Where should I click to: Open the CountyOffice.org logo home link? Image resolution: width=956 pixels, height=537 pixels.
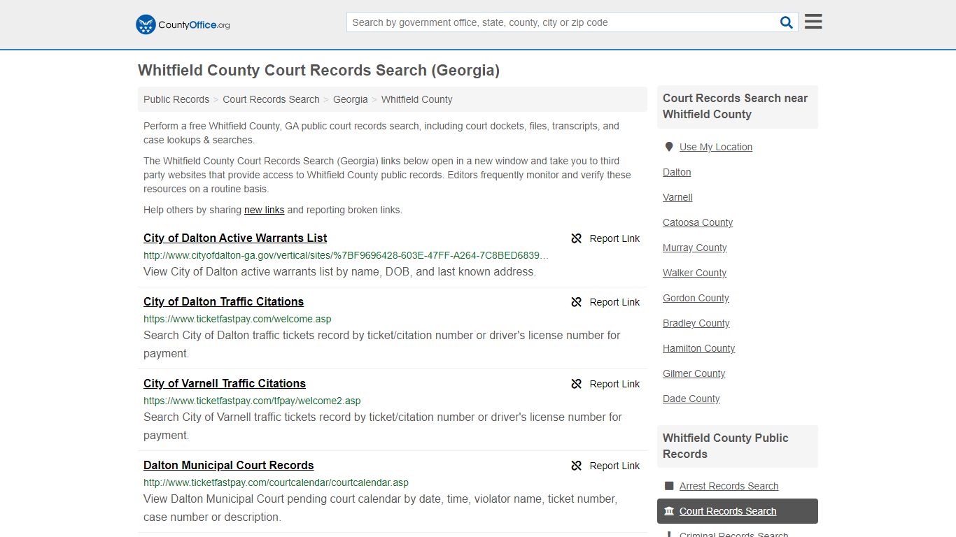[183, 24]
